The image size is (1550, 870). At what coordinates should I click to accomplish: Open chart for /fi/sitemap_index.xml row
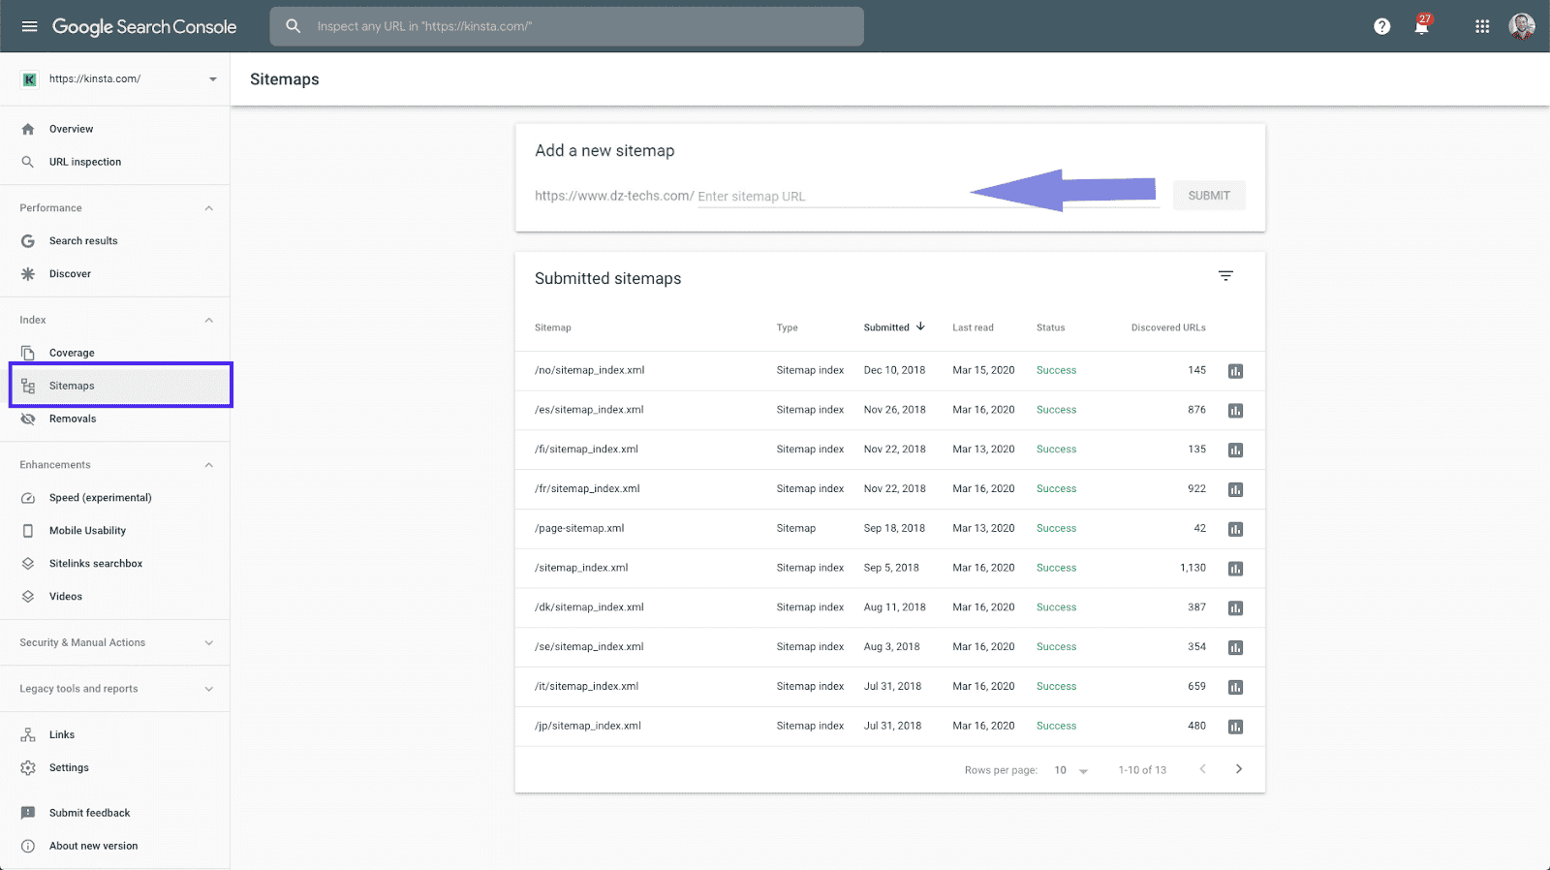1235,451
